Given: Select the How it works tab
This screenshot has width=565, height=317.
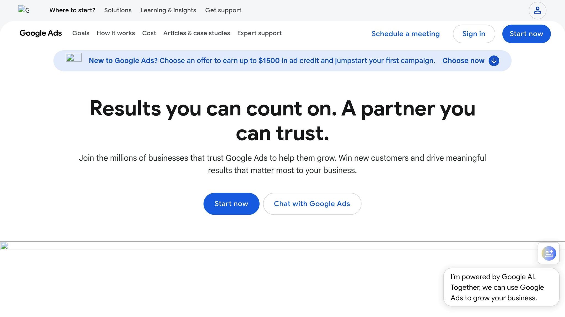Looking at the screenshot, I should coord(116,33).
